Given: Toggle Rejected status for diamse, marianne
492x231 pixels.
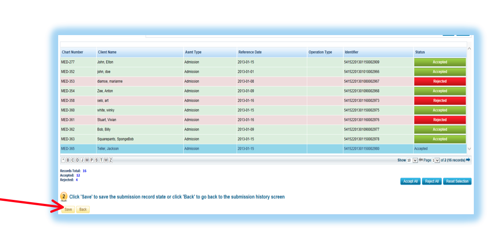Looking at the screenshot, I should click(x=440, y=81).
